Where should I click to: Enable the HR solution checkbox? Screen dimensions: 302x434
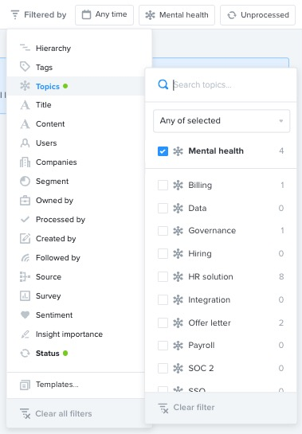(163, 276)
